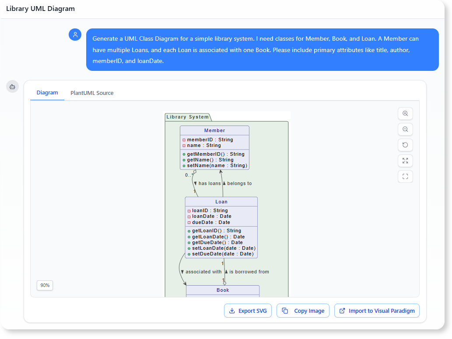Enter fullscreen using the frame-corners icon
This screenshot has height=339, width=452.
[x=405, y=176]
